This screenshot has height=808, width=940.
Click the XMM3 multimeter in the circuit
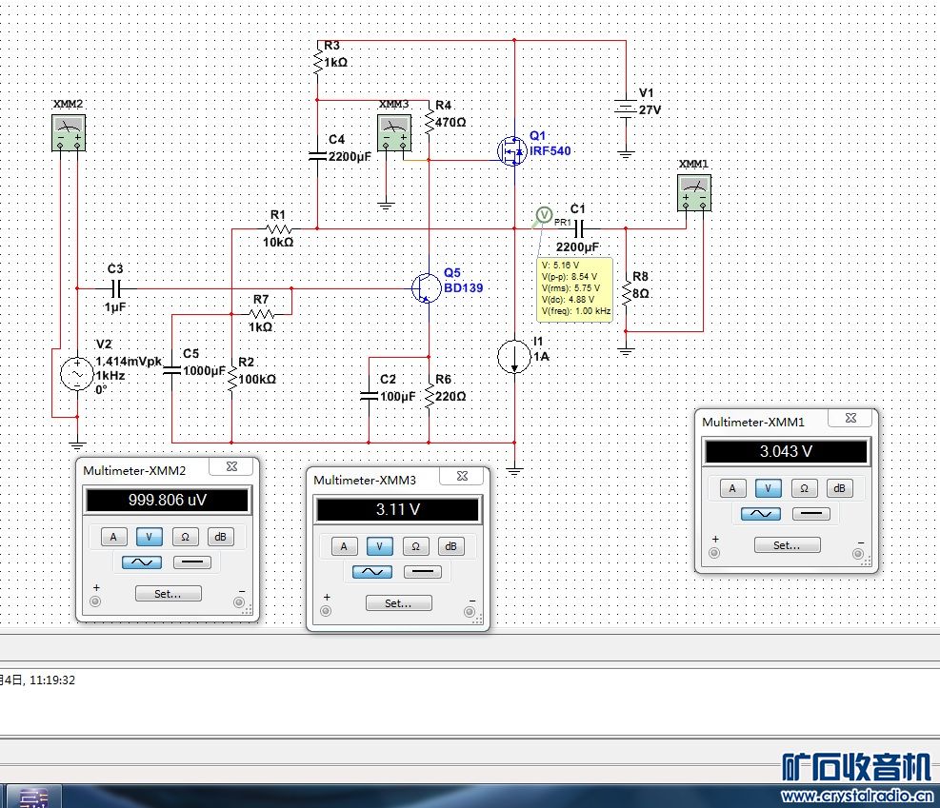[x=392, y=133]
